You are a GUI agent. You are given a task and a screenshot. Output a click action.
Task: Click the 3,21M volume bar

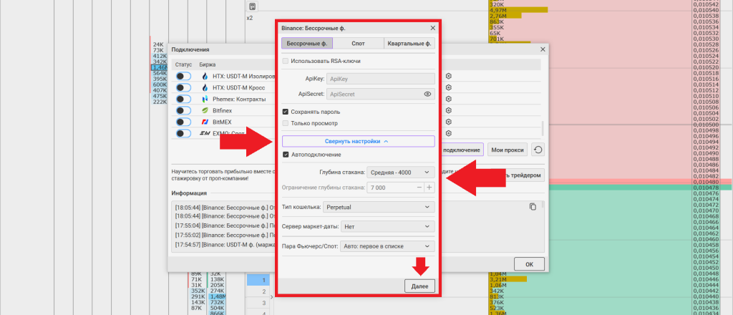point(508,279)
